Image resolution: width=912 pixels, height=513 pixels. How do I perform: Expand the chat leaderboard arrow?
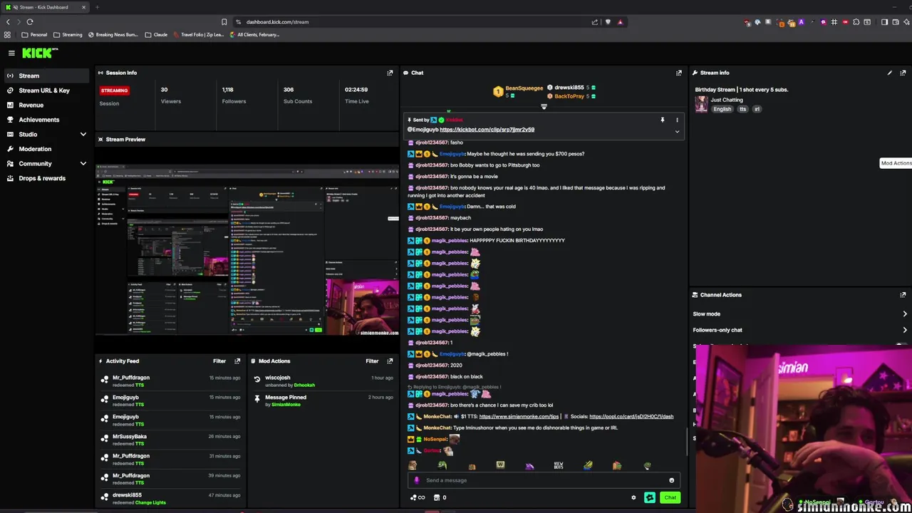tap(544, 107)
